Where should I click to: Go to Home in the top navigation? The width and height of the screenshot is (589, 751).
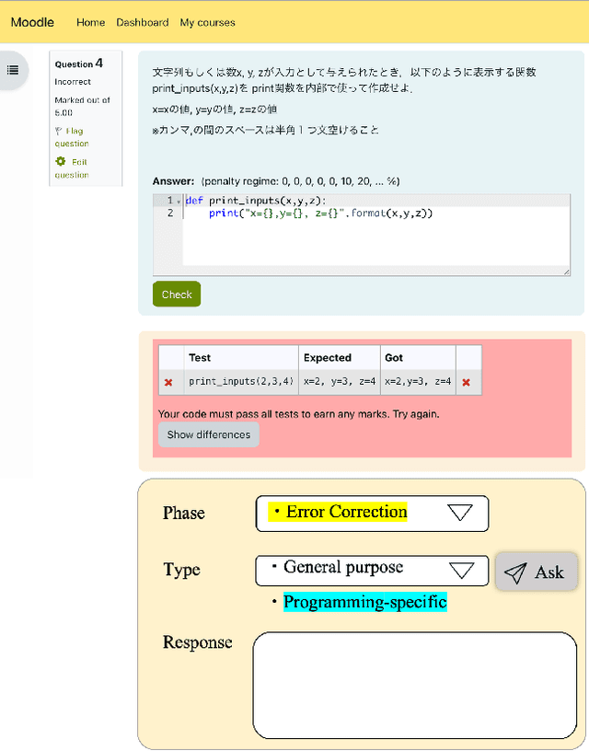(x=90, y=22)
